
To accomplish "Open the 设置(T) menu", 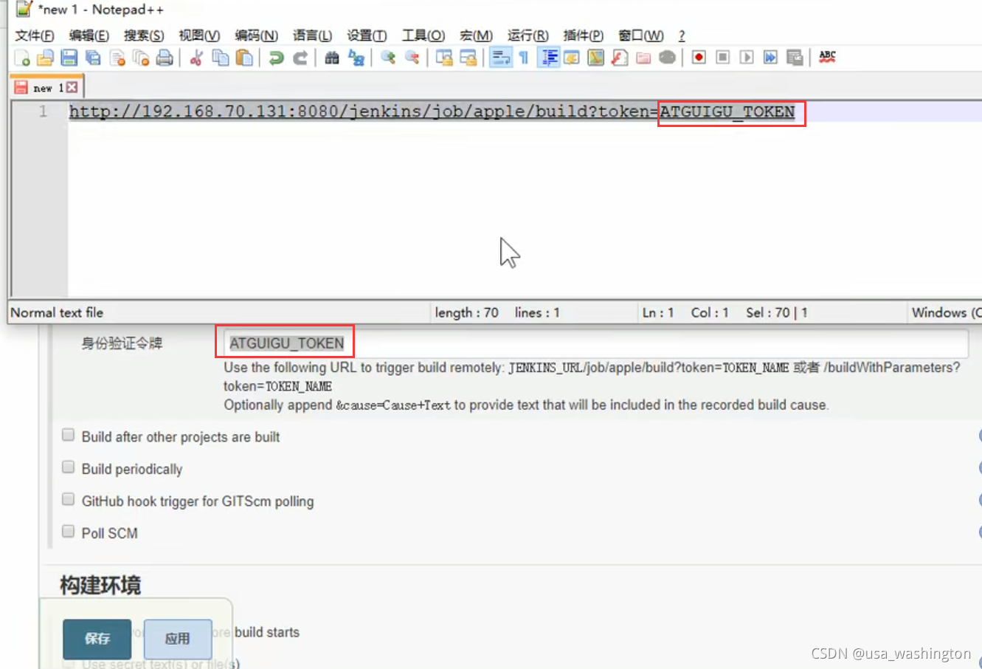I will 367,35.
